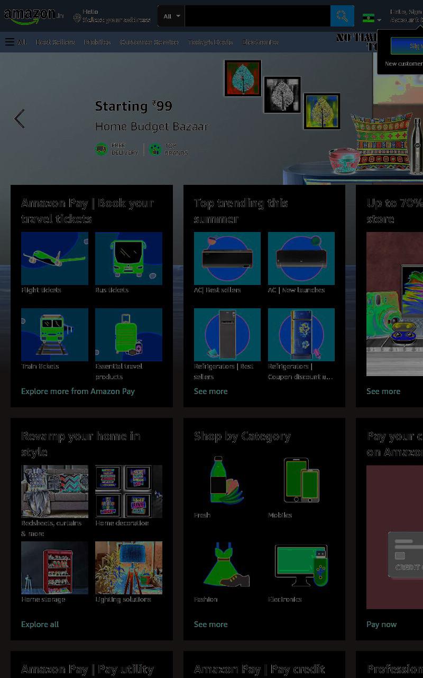The height and width of the screenshot is (678, 423).
Task: Click the Bus tickets label
Action: pos(112,290)
